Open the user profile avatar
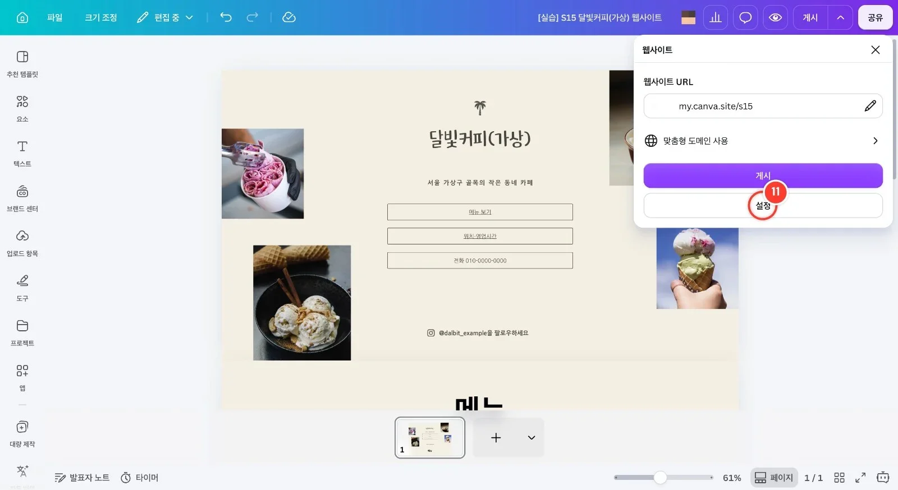This screenshot has height=490, width=898. pos(688,17)
